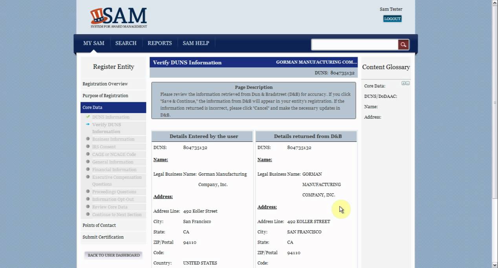Expand all glossary entries with plus icon

tap(403, 83)
